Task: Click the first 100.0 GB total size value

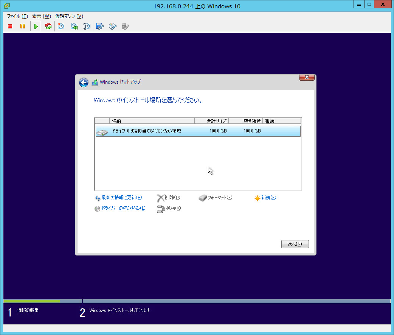Action: pos(218,131)
